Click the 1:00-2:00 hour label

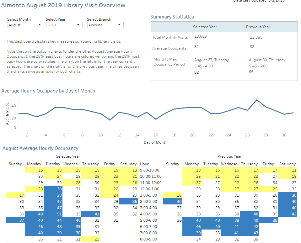point(148,195)
